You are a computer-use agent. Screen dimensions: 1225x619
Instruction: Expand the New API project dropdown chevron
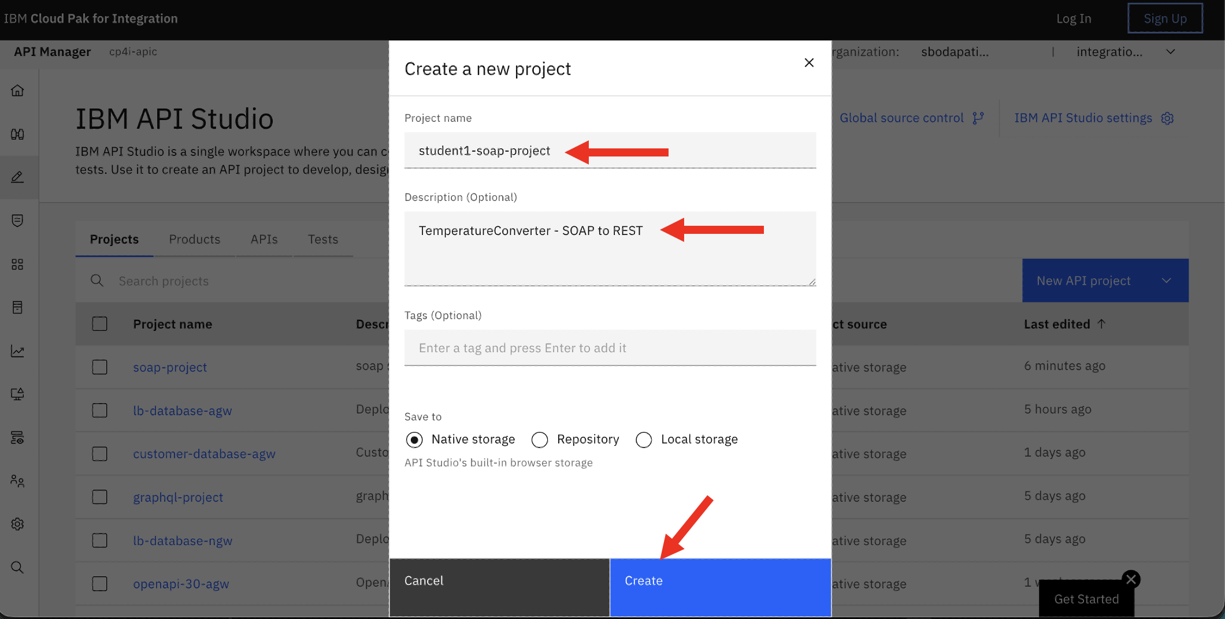tap(1167, 281)
